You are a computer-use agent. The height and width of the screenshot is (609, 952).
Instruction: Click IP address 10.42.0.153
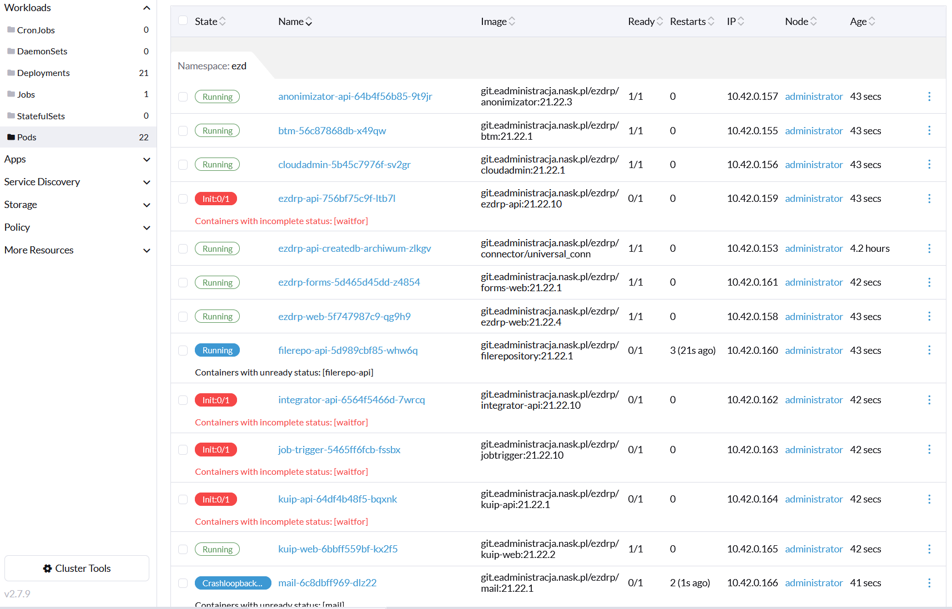(752, 248)
